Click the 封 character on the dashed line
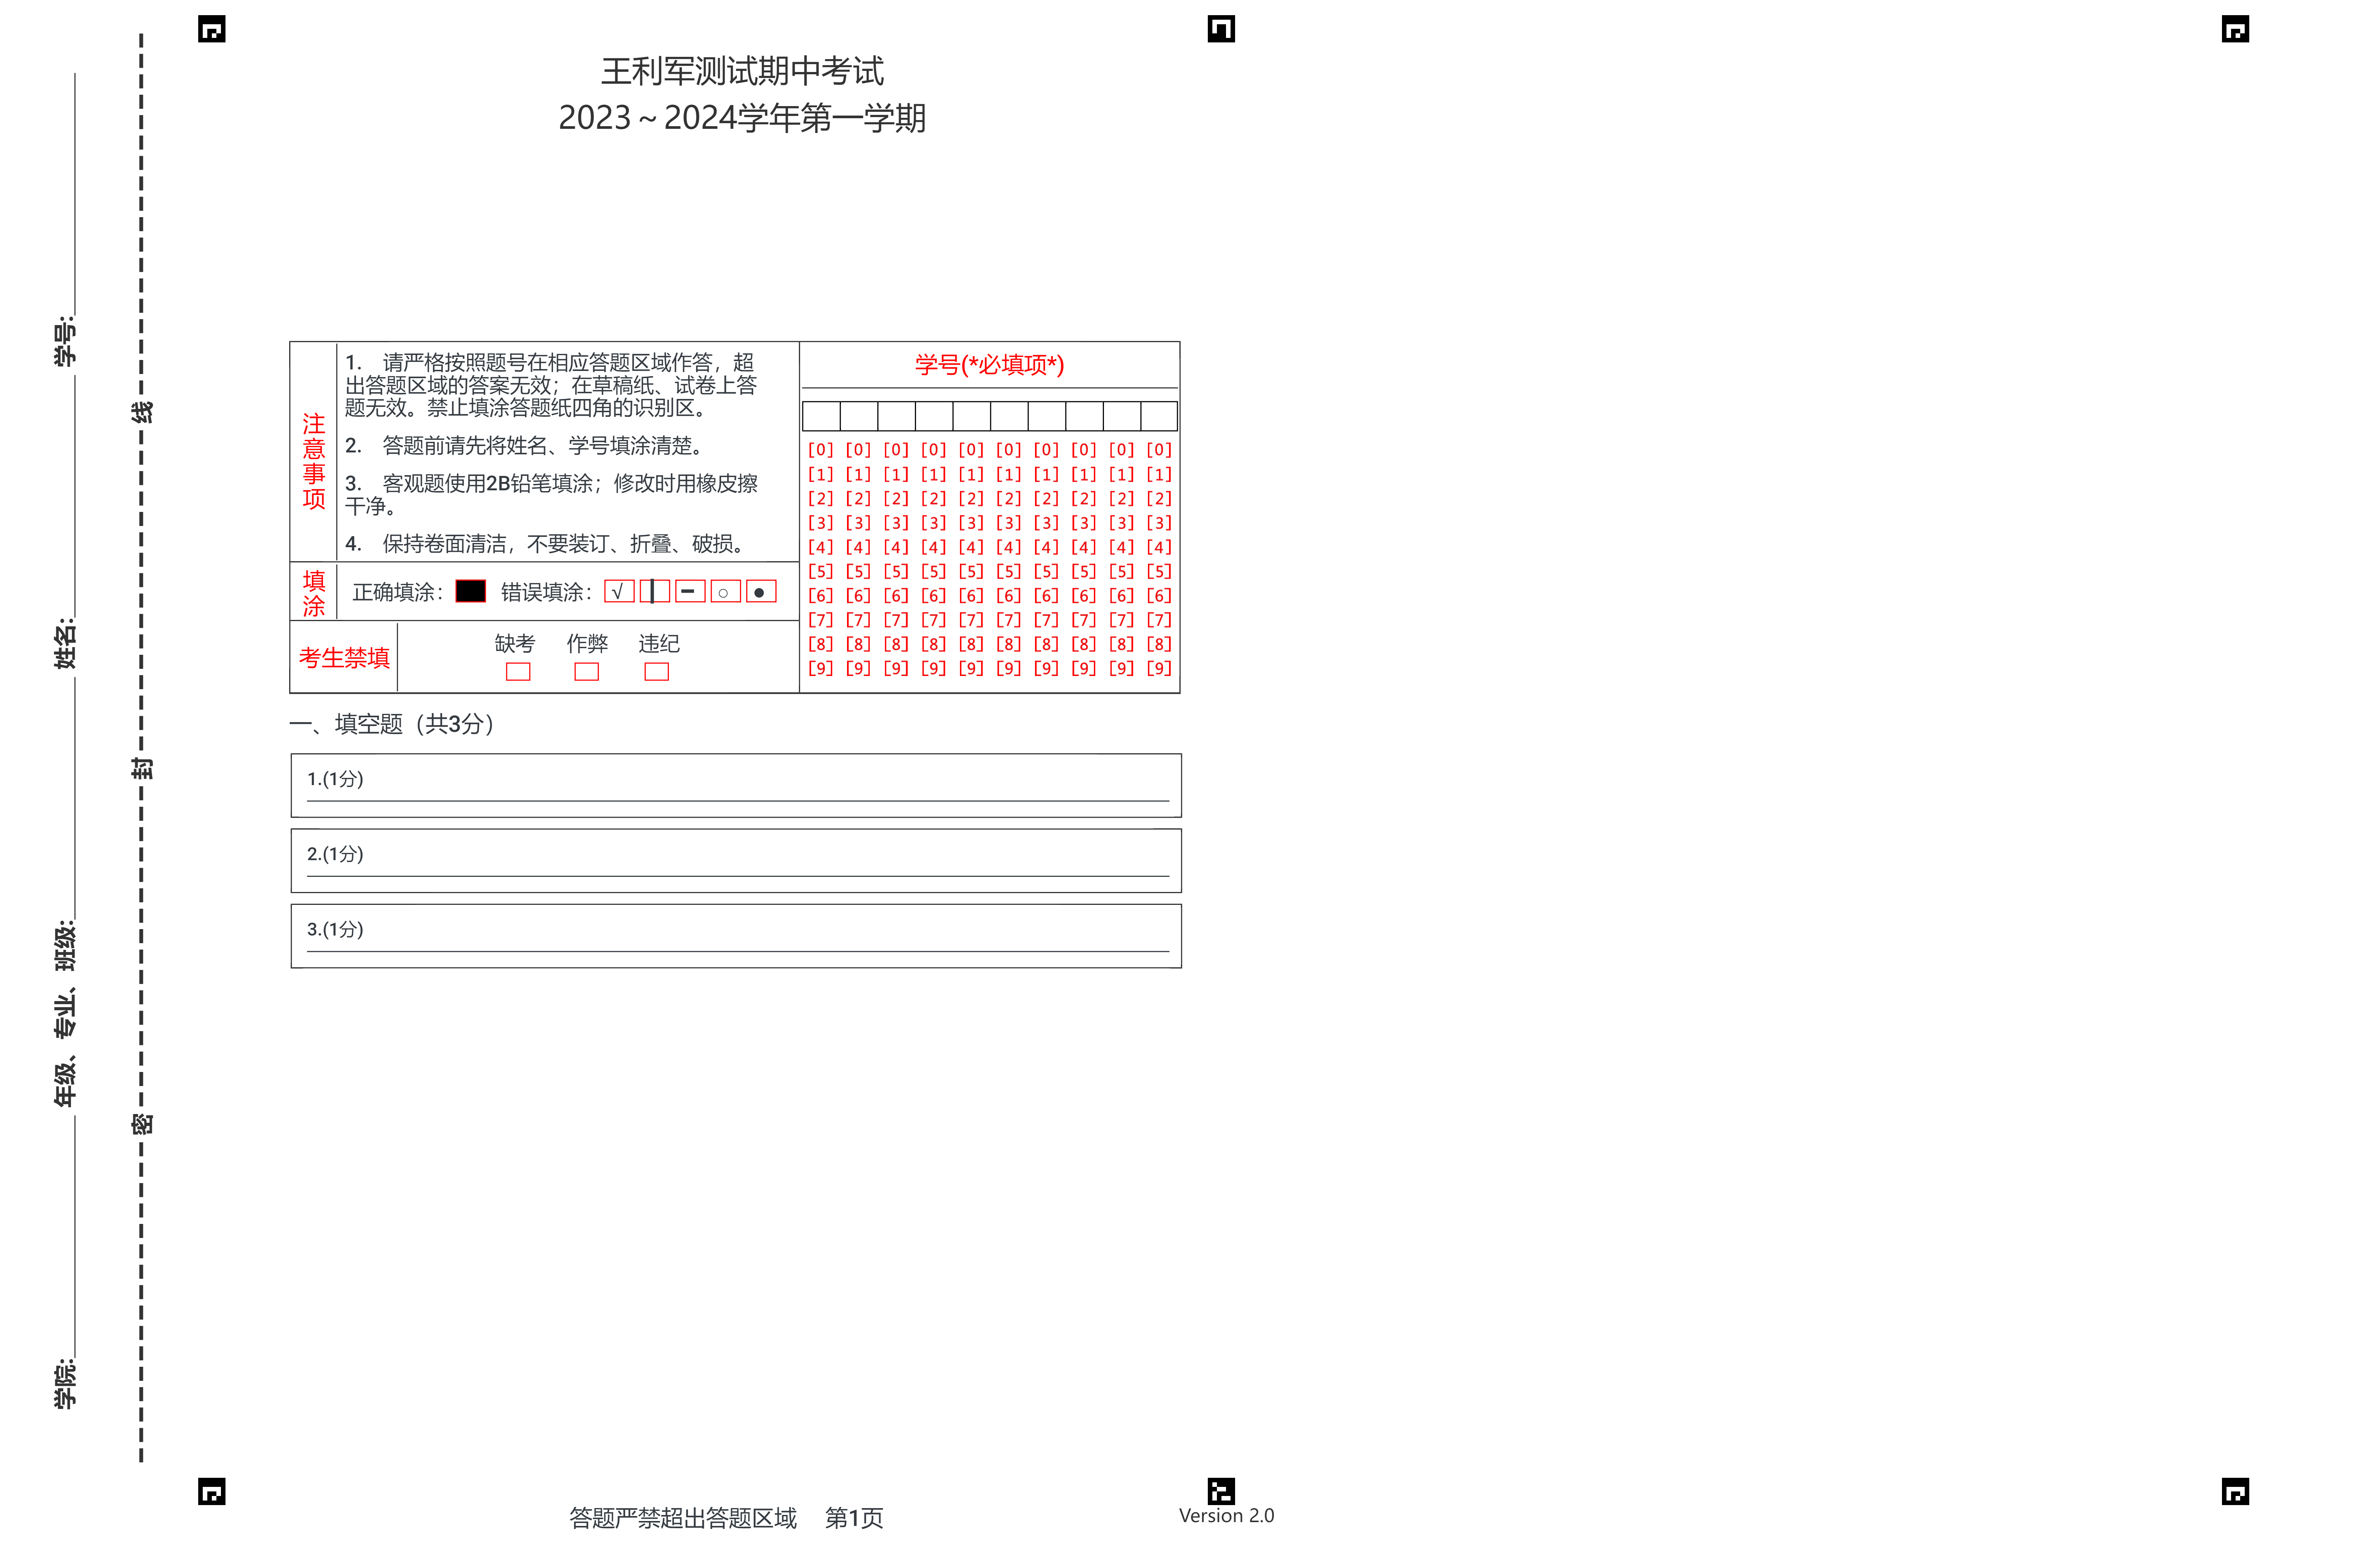Viewport: 2380px width, 1546px height. tap(142, 768)
